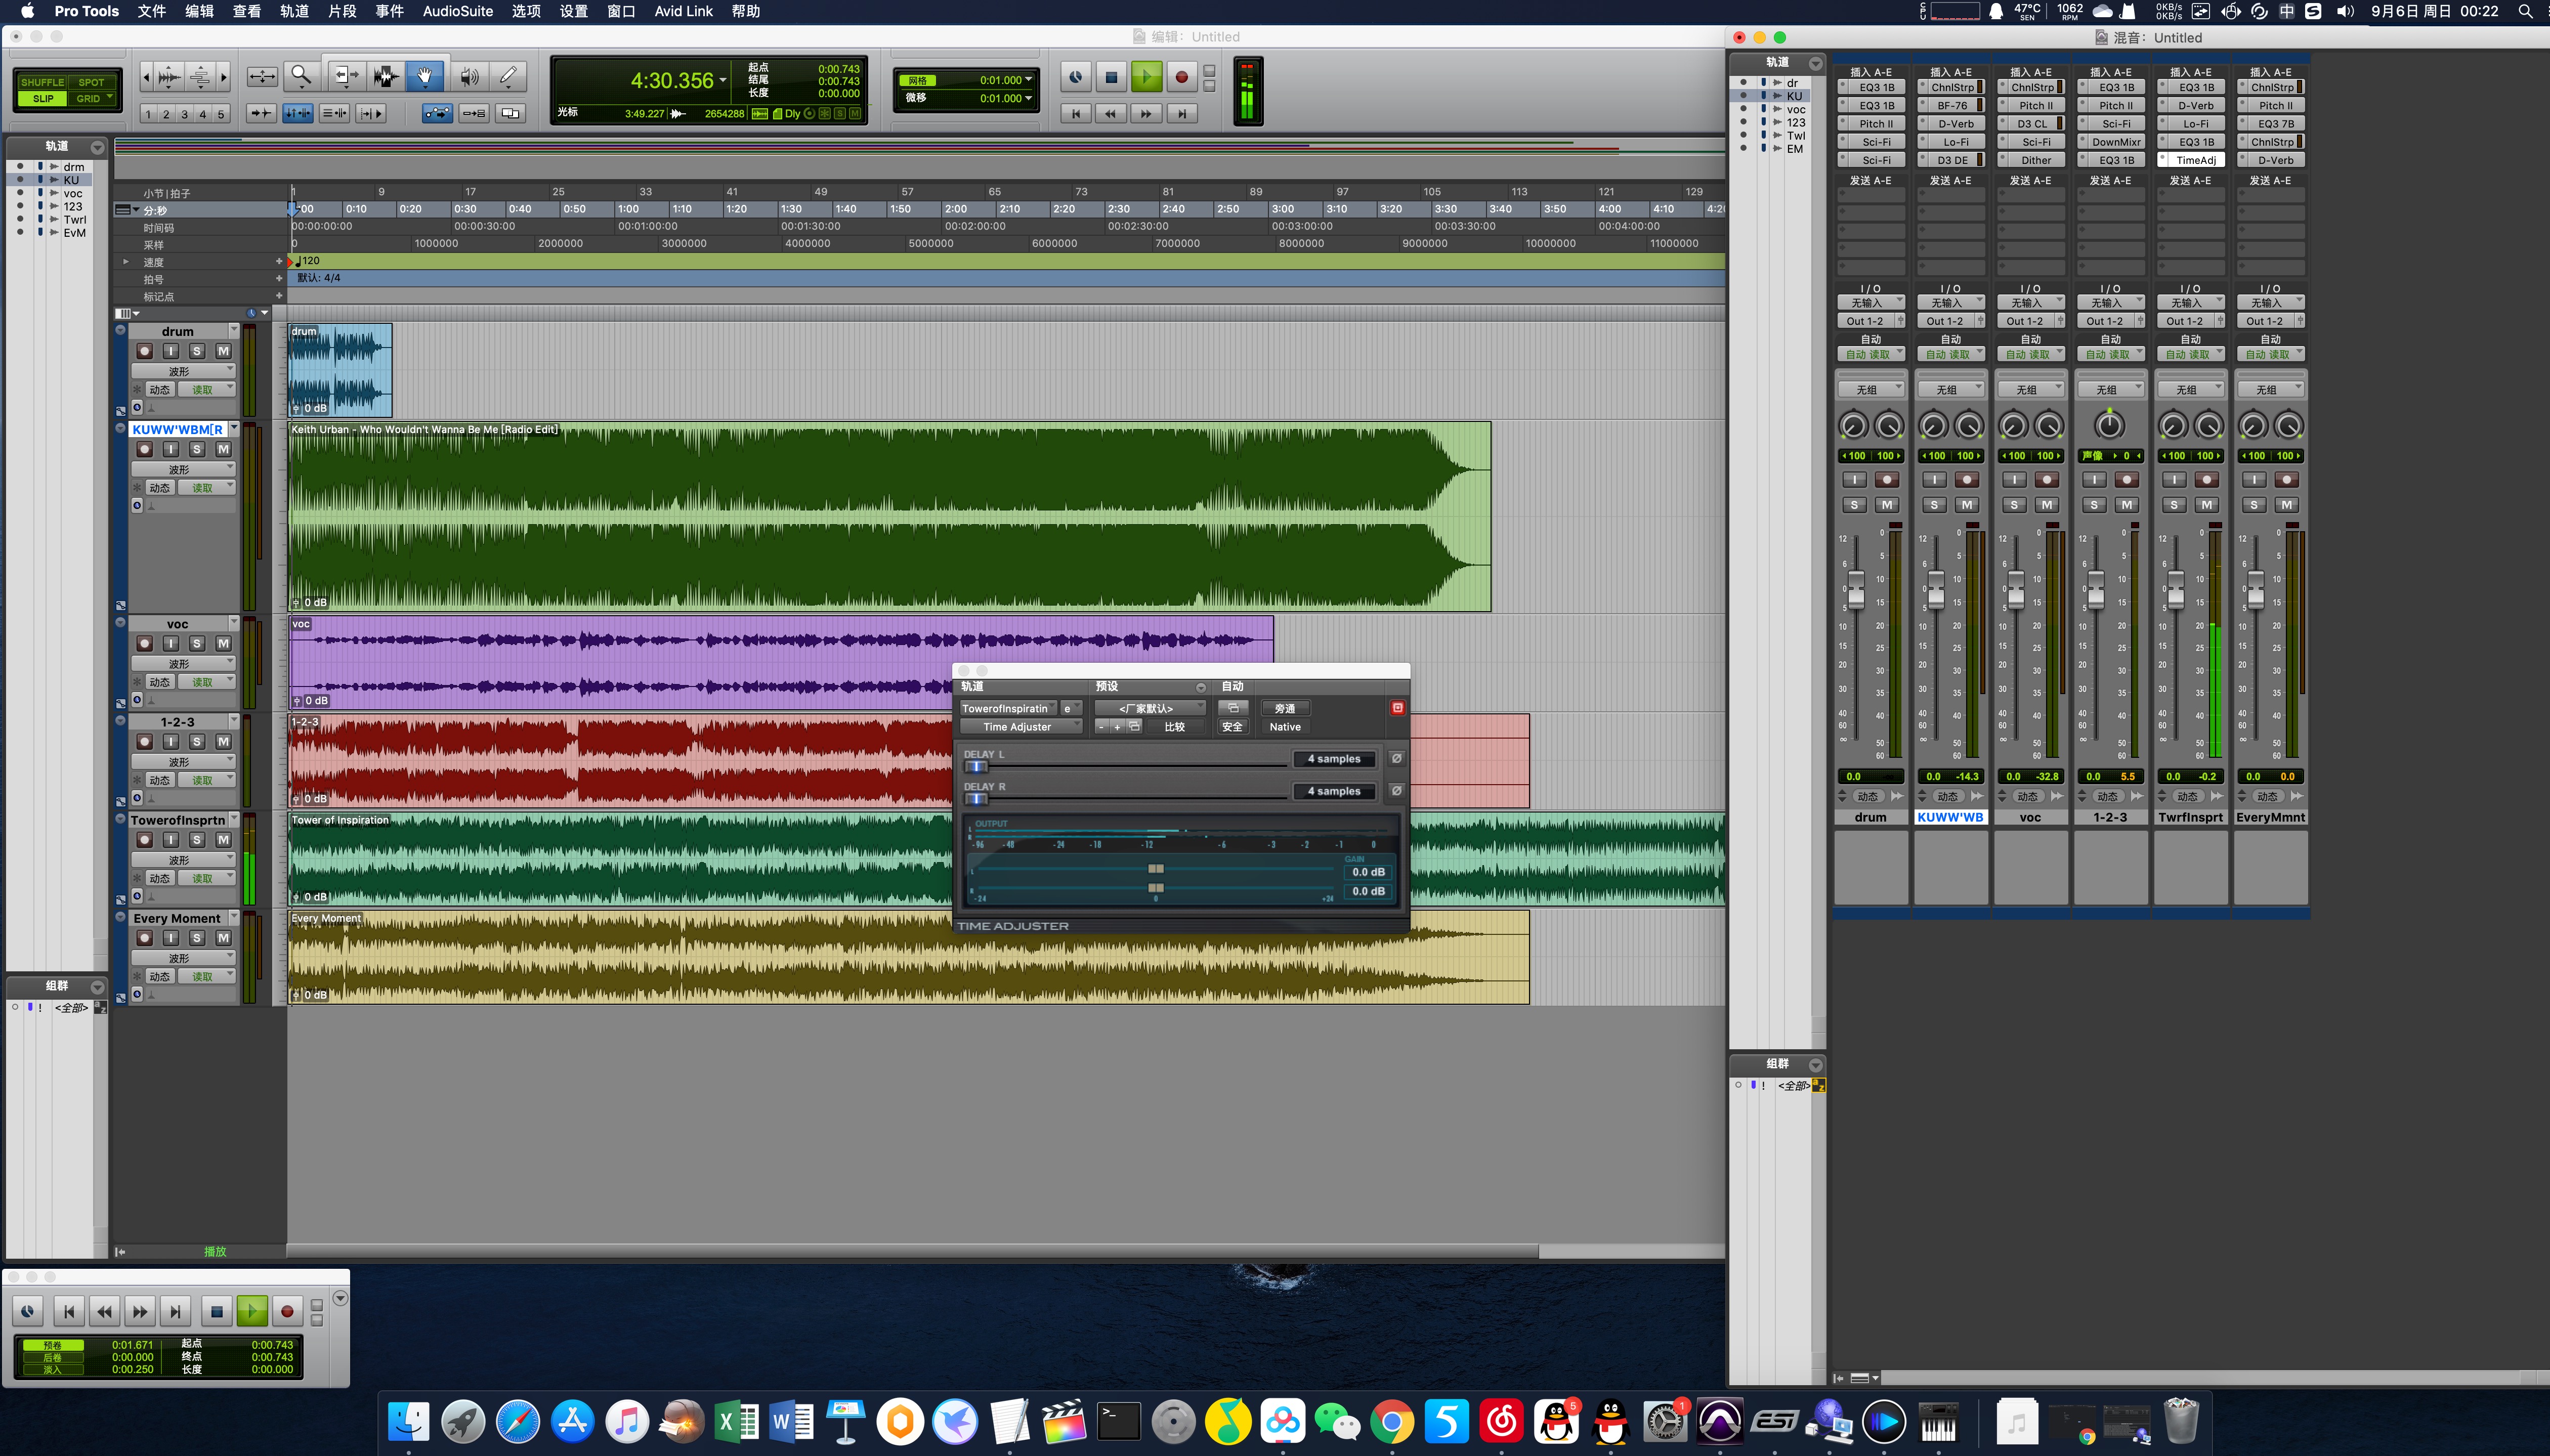This screenshot has width=2550, height=1456.
Task: Click Online sync button in Edit transport
Action: pyautogui.click(x=1075, y=77)
